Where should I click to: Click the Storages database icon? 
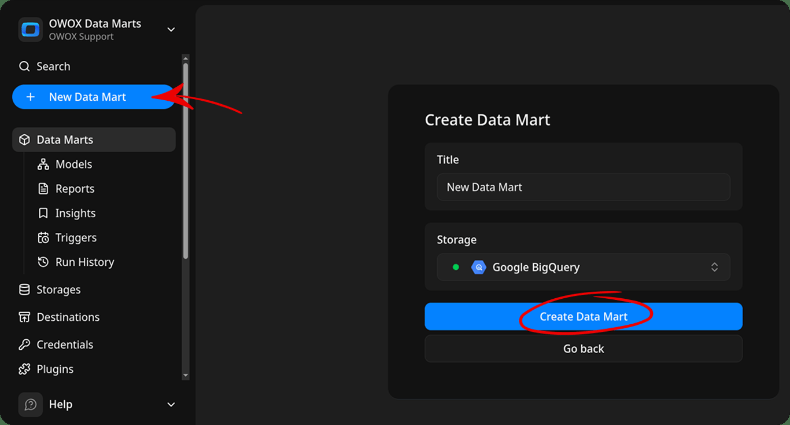coord(24,290)
